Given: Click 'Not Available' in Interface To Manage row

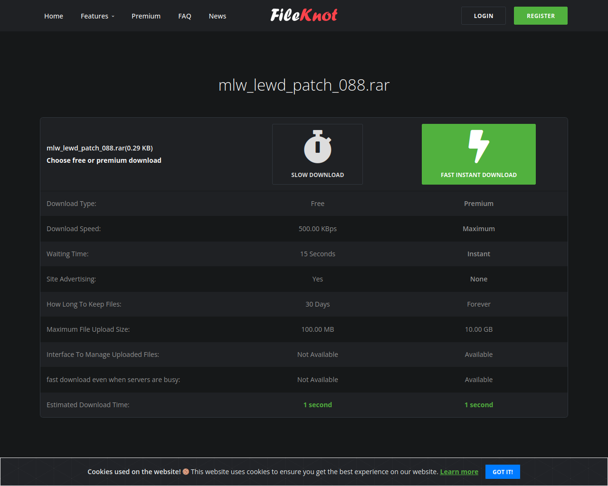Looking at the screenshot, I should coord(318,355).
